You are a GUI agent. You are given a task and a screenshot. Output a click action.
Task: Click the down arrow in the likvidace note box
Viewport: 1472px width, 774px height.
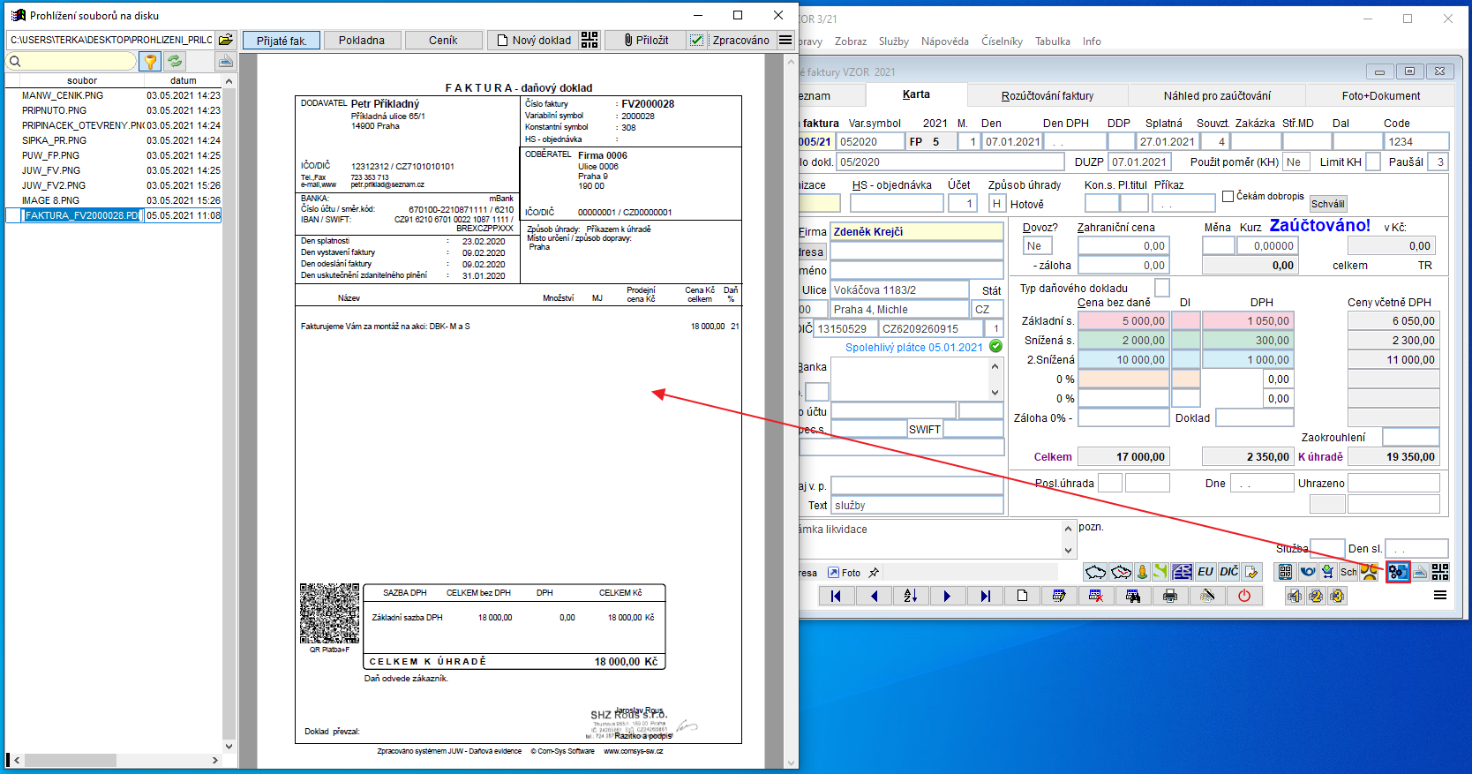pos(1068,550)
